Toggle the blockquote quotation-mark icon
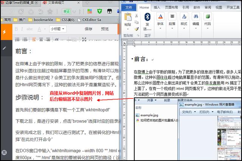Screen dimensions: 242x161 pos(57,40)
